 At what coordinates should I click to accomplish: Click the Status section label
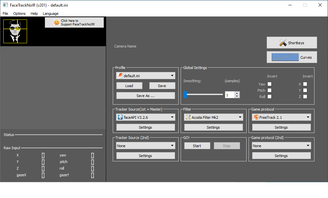pos(9,135)
